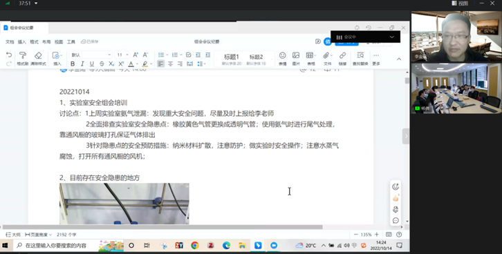Open the font size 11 dropdown

[x=122, y=55]
